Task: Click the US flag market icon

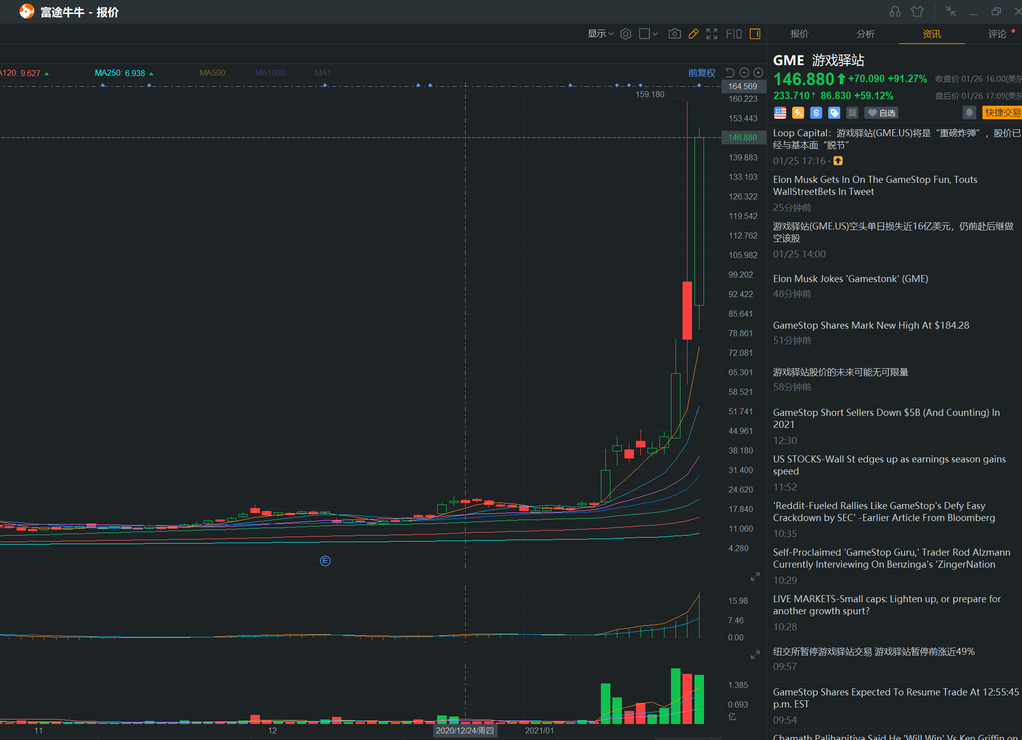Action: pyautogui.click(x=780, y=113)
